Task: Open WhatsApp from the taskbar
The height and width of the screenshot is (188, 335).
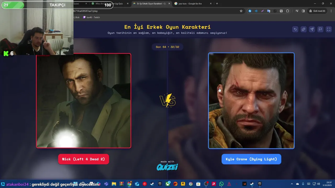Action: 221,184
